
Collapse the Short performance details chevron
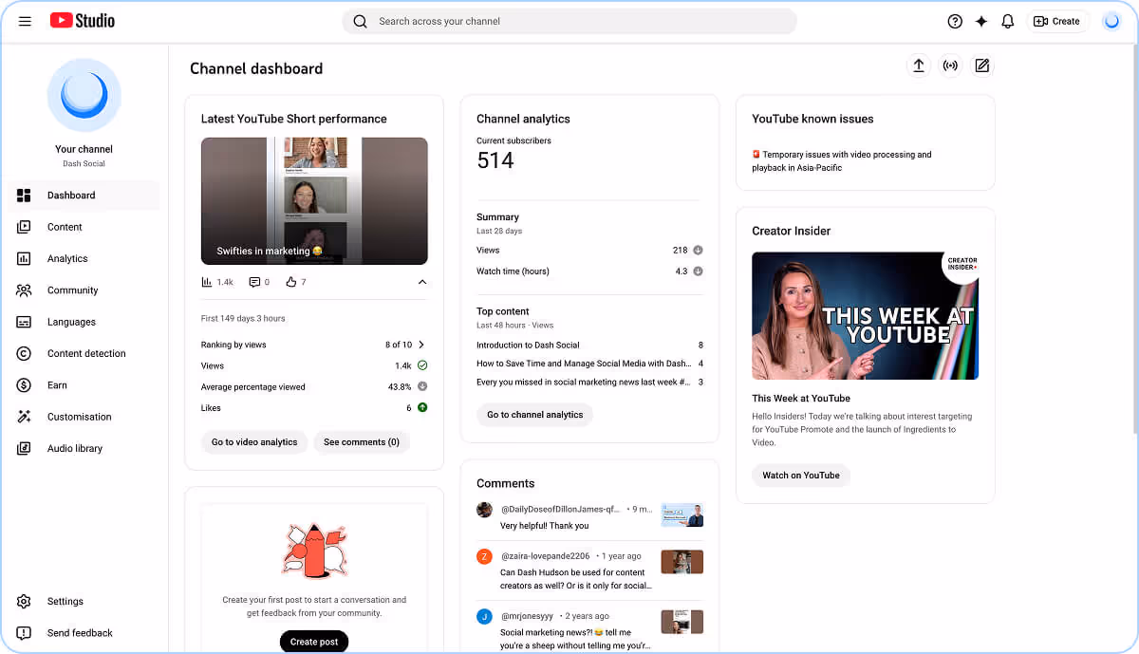[421, 281]
